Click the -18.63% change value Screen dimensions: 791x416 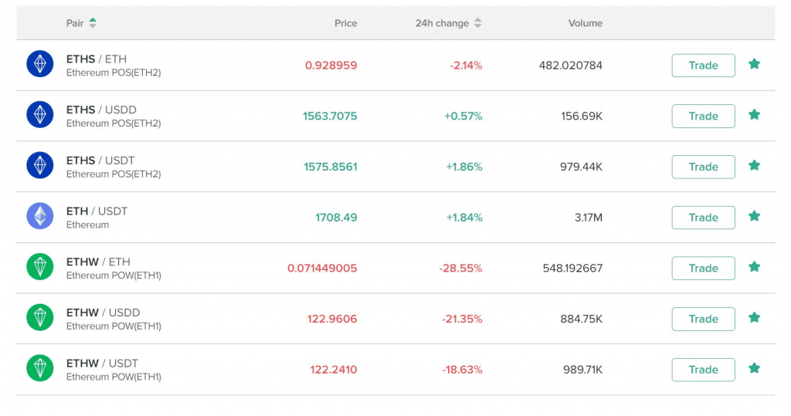pos(462,370)
